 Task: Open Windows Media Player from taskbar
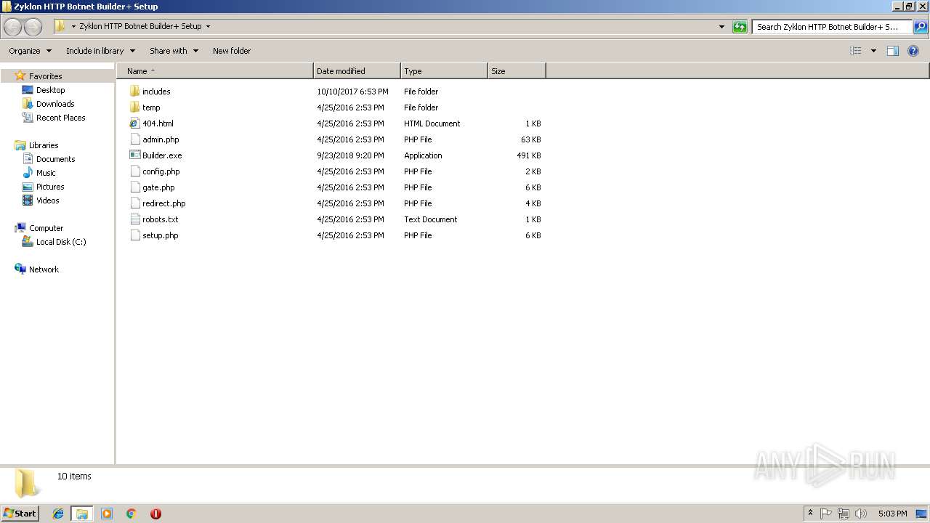(107, 514)
